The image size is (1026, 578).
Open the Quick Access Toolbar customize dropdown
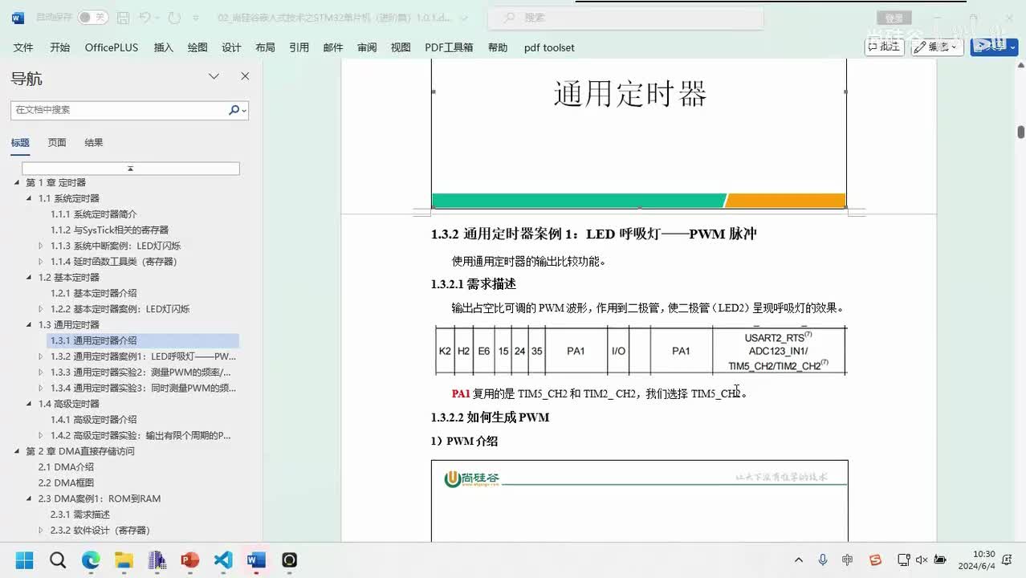click(197, 17)
